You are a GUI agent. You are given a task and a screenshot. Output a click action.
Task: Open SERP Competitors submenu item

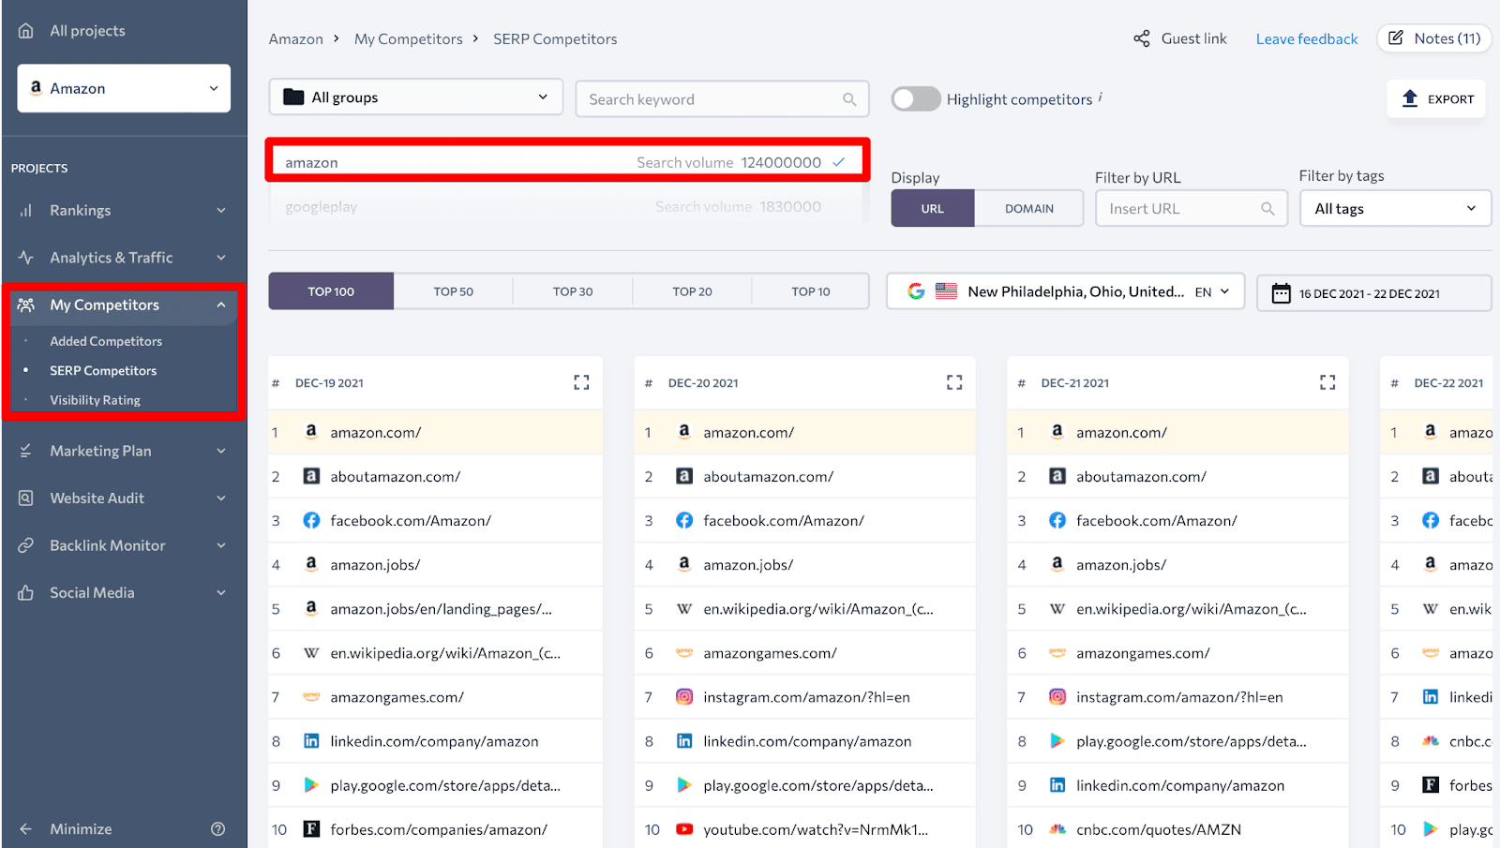[103, 371]
